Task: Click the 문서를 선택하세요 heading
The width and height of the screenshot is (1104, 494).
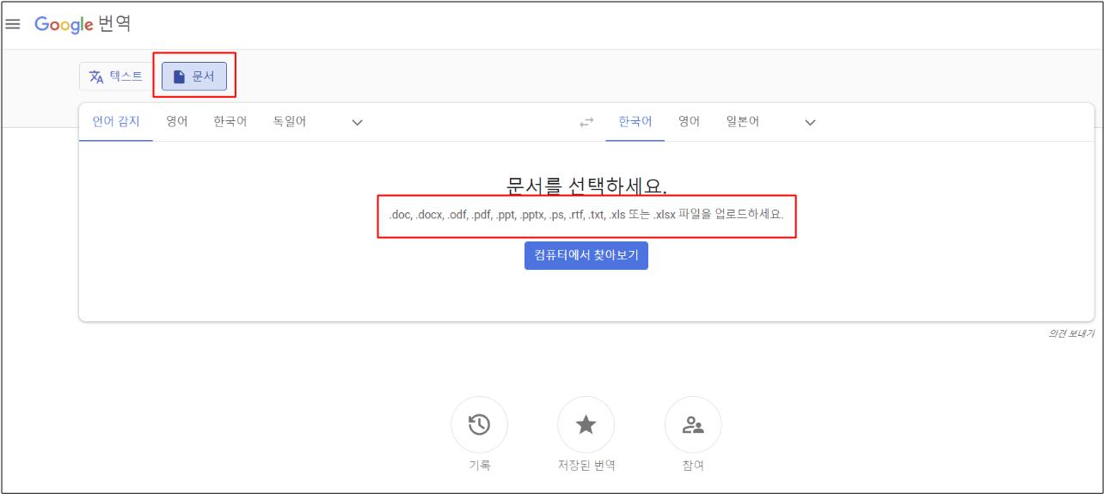Action: click(586, 186)
